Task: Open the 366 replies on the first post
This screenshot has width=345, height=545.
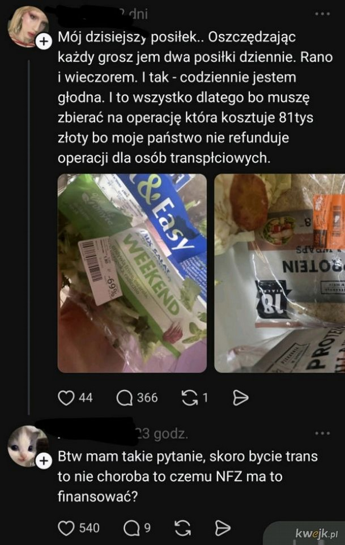Action: (x=125, y=398)
